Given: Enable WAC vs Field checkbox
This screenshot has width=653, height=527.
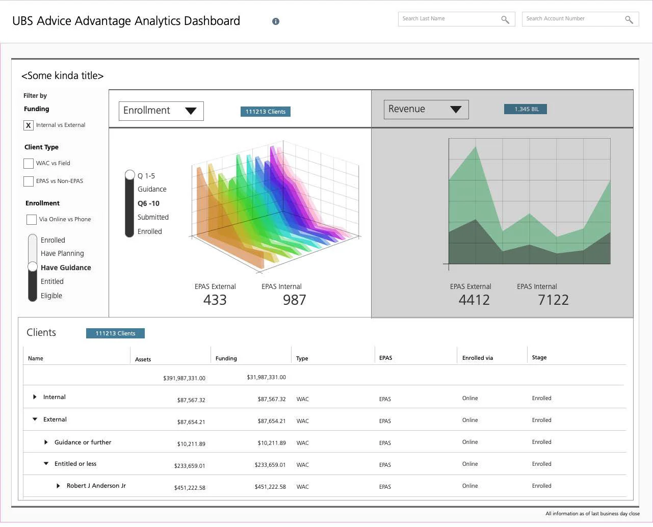Looking at the screenshot, I should tap(29, 164).
